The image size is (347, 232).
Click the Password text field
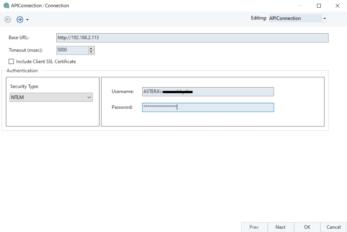pos(208,107)
